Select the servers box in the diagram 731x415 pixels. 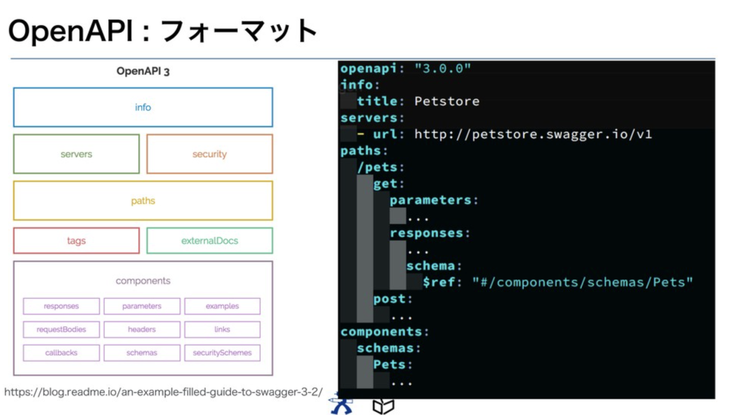click(x=76, y=154)
